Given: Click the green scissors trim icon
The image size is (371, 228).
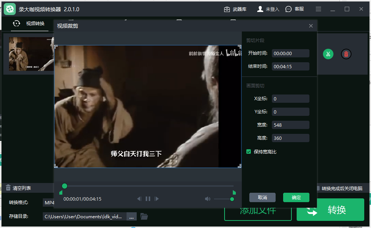Looking at the screenshot, I should pos(328,54).
